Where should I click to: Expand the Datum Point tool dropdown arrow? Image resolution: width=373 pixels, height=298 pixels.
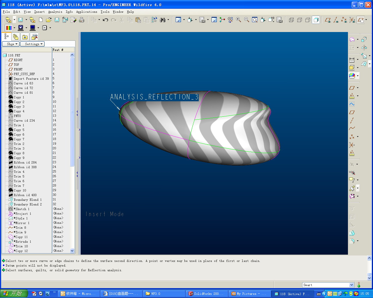tap(358, 136)
